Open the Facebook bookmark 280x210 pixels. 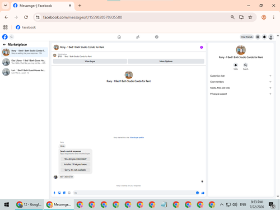point(26,27)
